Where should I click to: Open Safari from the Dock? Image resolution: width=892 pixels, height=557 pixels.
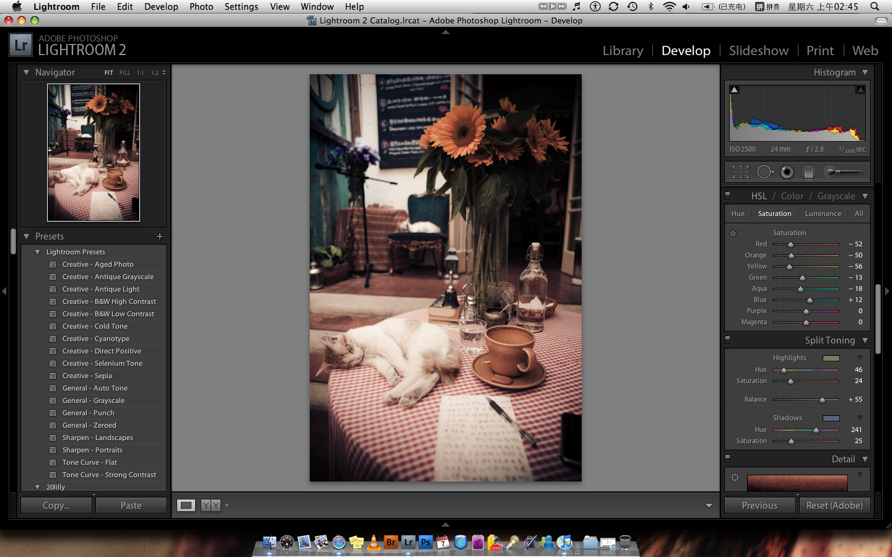click(339, 542)
